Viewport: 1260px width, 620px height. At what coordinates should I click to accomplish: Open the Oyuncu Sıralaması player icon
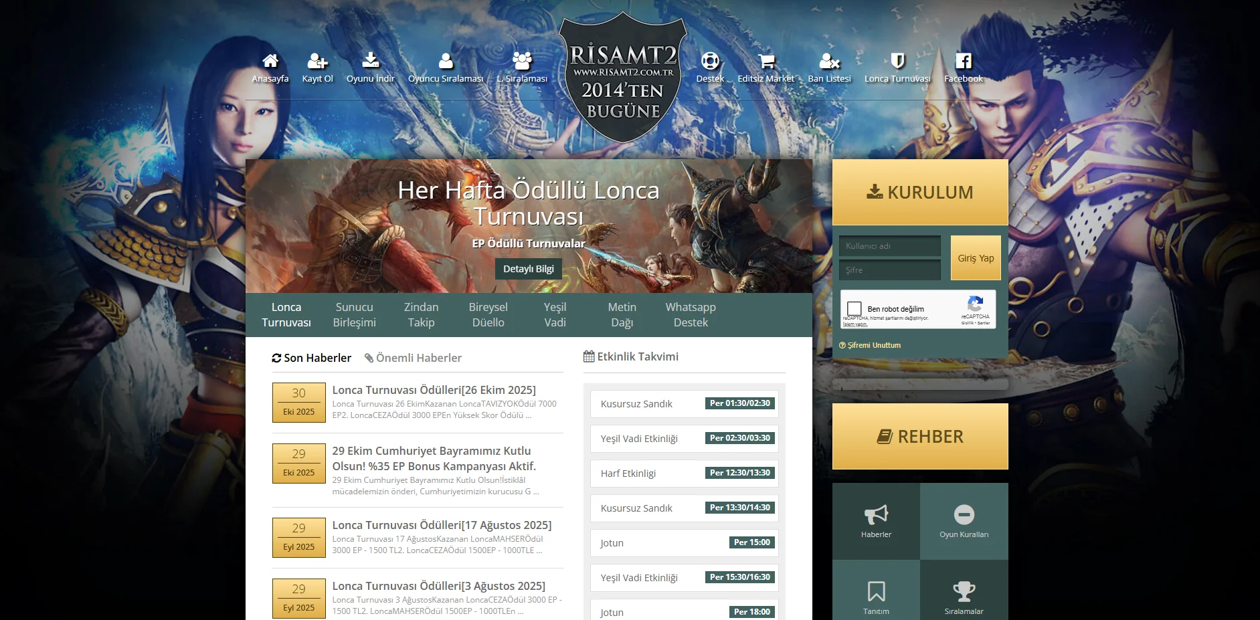[x=446, y=62]
